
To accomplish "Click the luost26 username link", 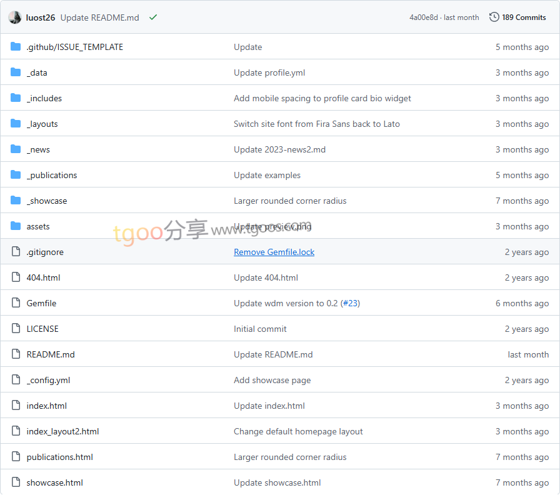I will tap(41, 17).
